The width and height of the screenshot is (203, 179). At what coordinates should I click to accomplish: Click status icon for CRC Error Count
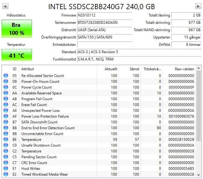(x=6, y=163)
